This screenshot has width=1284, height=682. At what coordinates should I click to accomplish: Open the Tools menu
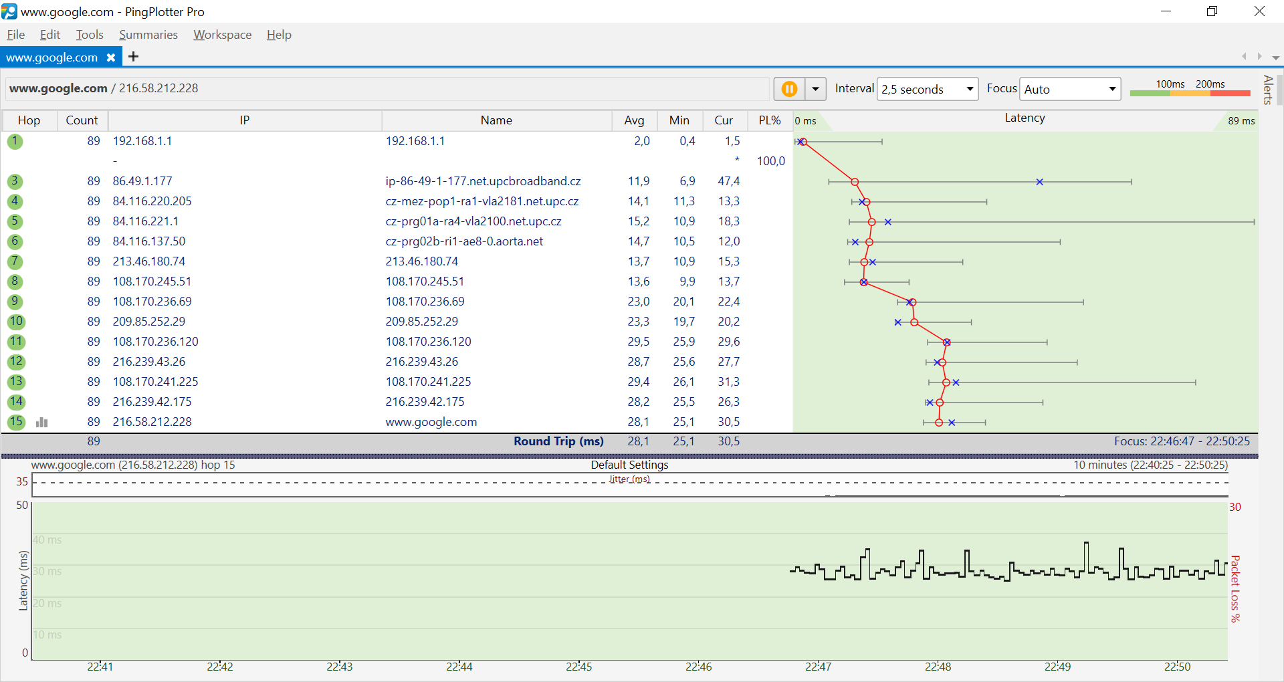[x=90, y=35]
